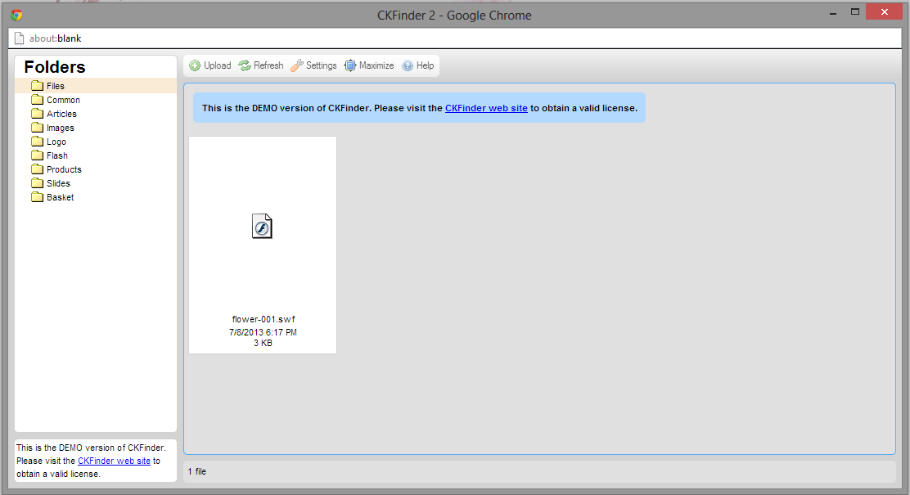Screen dimensions: 910x495
Task: Click the Articles folder icon
Action: [x=37, y=114]
